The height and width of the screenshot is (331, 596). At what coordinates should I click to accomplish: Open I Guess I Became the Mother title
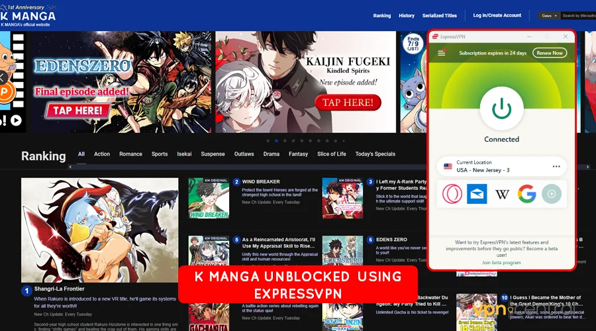click(546, 301)
